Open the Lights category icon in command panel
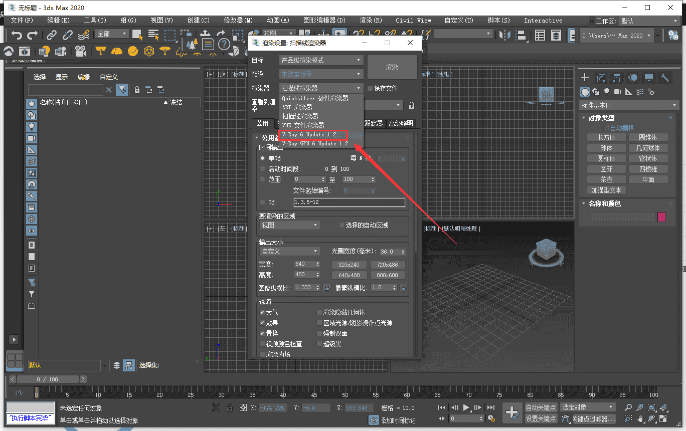The width and height of the screenshot is (686, 431). point(607,92)
